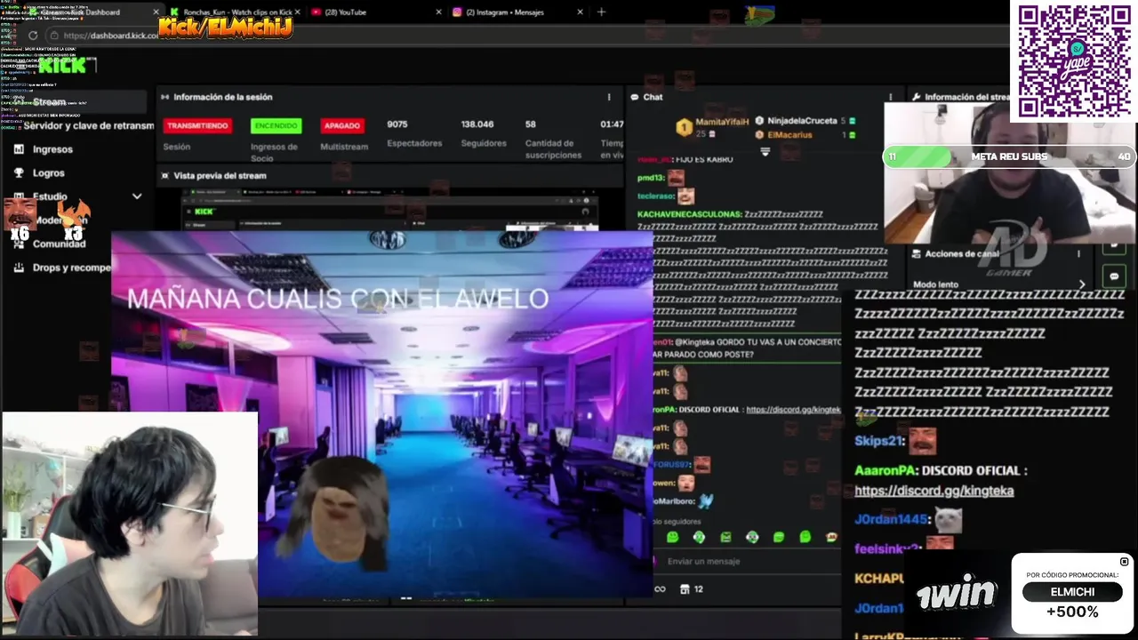The height and width of the screenshot is (640, 1138).
Task: Click the 138.046 Seguidores count
Action: (x=477, y=124)
